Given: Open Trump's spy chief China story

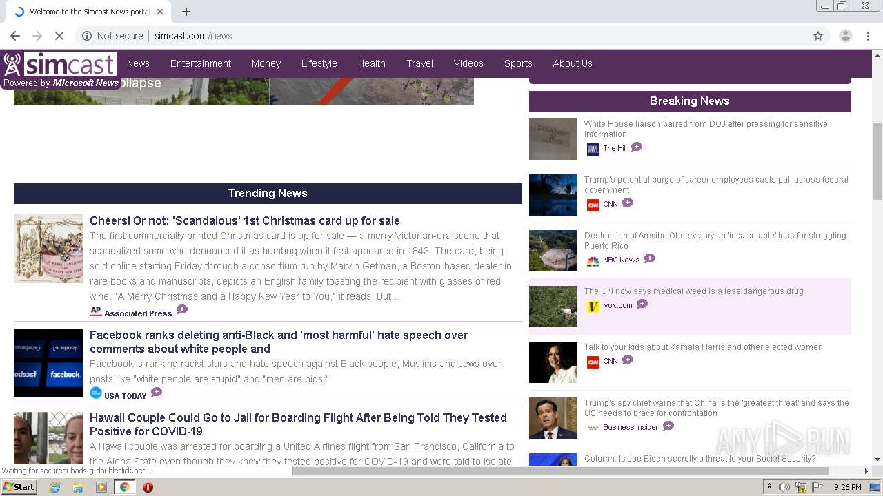Looking at the screenshot, I should (717, 408).
